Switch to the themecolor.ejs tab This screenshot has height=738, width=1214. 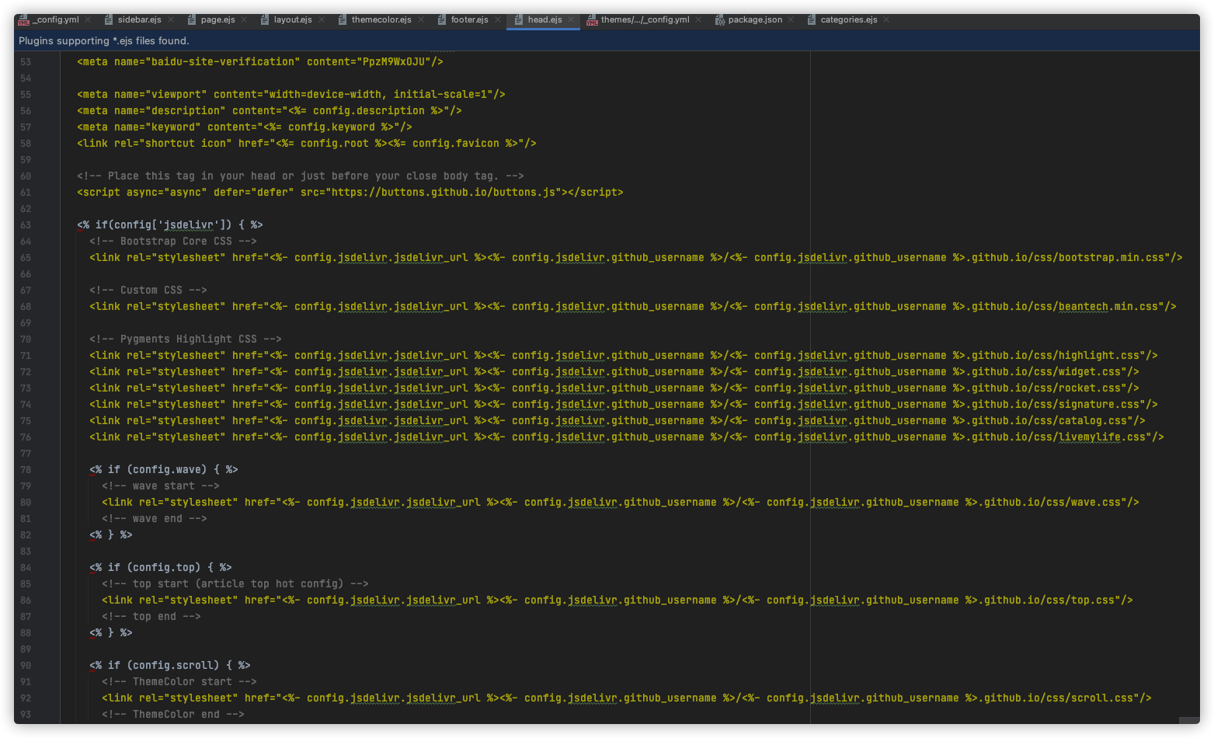381,20
